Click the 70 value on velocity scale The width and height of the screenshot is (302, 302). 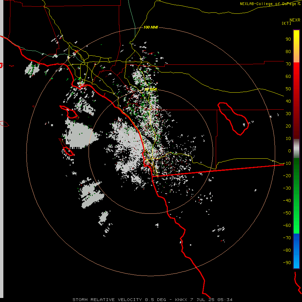point(288,64)
